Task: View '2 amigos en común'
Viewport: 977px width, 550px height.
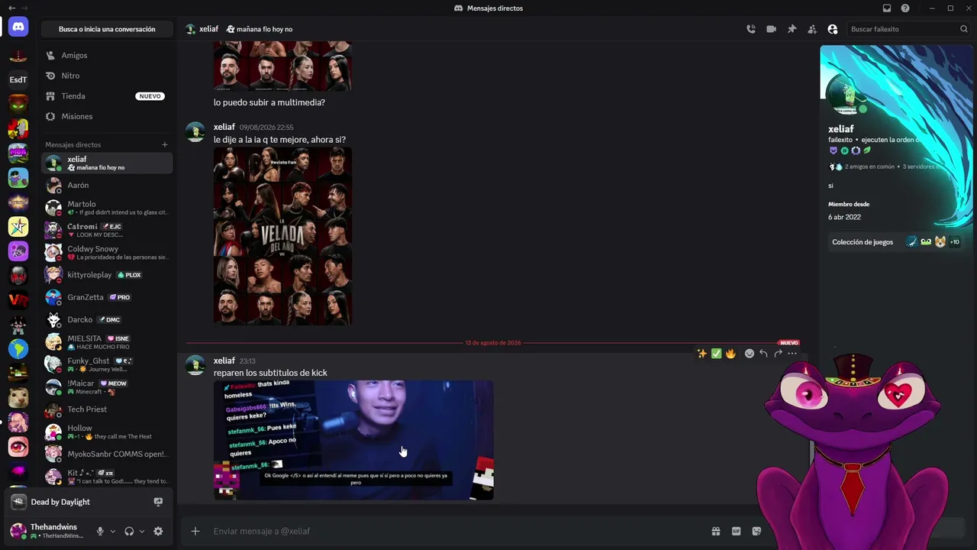Action: [869, 167]
